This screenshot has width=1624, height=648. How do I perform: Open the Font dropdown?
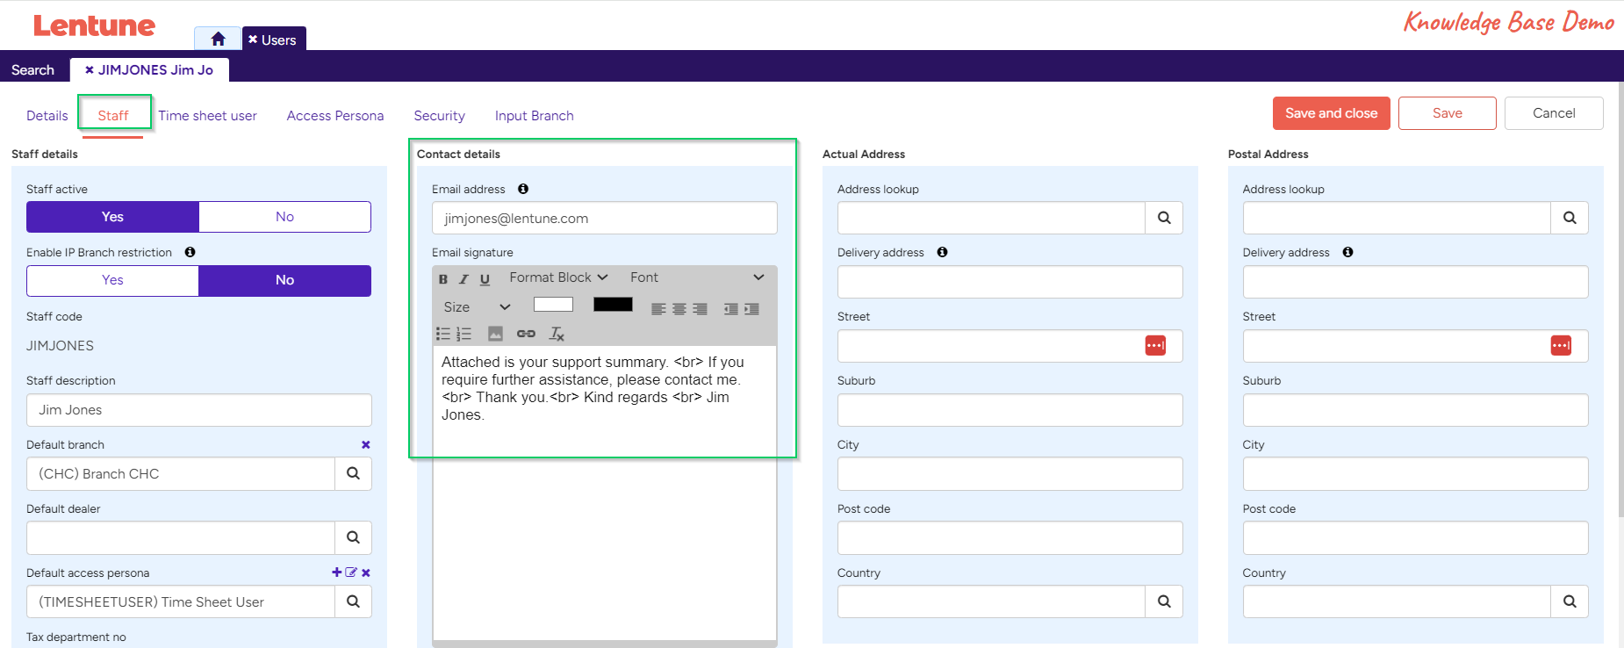pos(697,277)
